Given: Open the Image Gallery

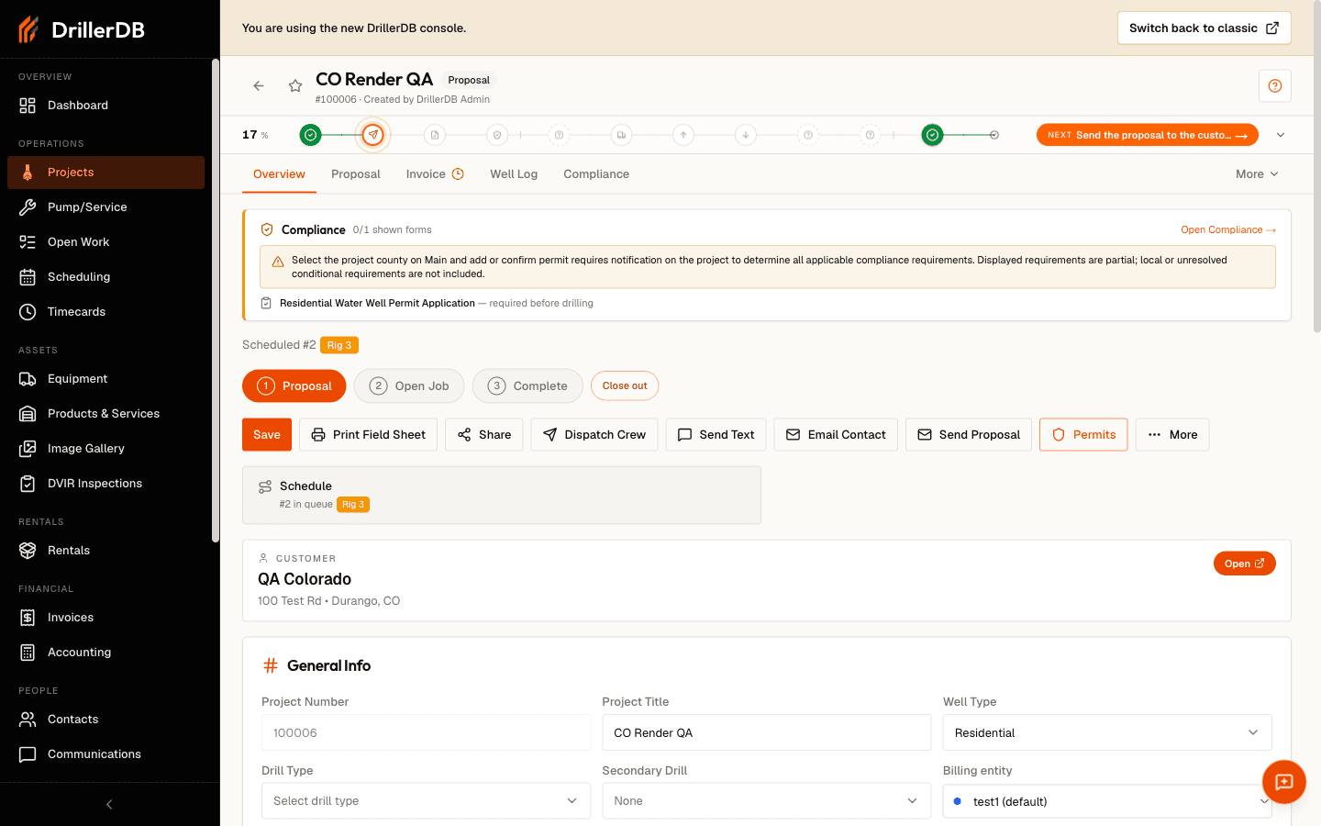Looking at the screenshot, I should pyautogui.click(x=105, y=449).
